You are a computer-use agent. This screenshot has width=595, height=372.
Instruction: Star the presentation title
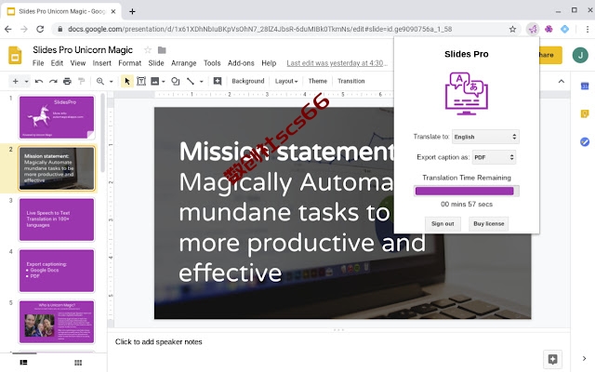pyautogui.click(x=148, y=49)
